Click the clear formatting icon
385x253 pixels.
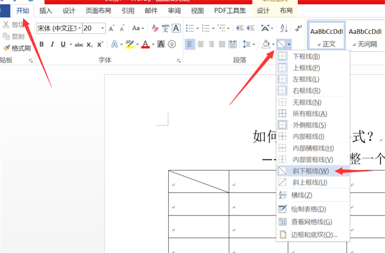[156, 28]
